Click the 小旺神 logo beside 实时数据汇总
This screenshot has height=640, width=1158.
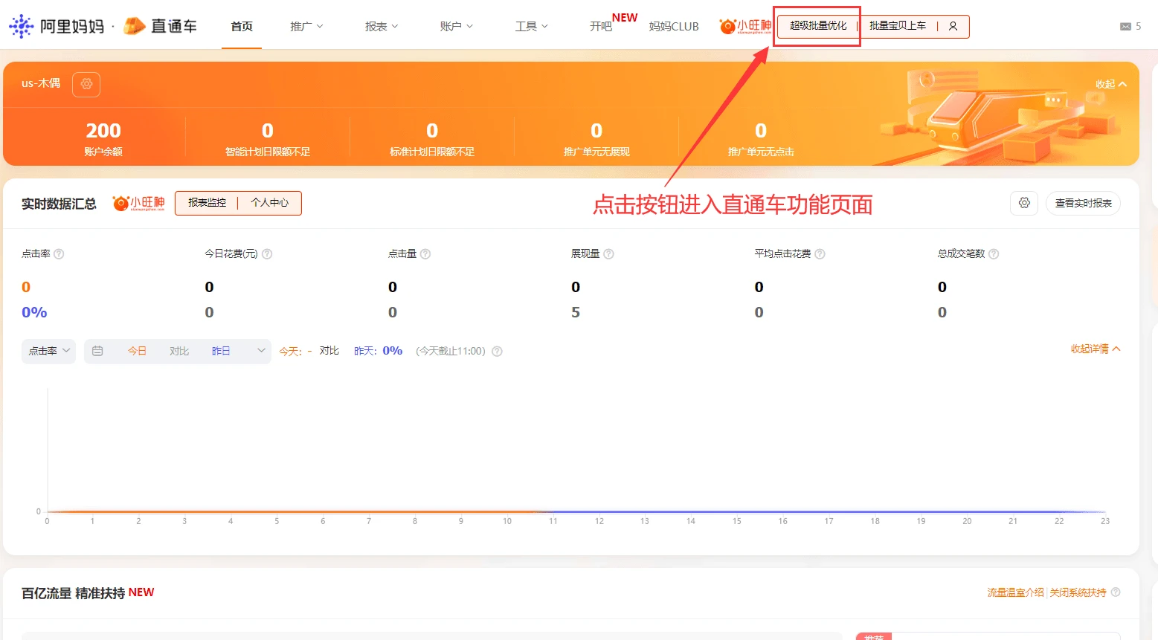point(138,203)
